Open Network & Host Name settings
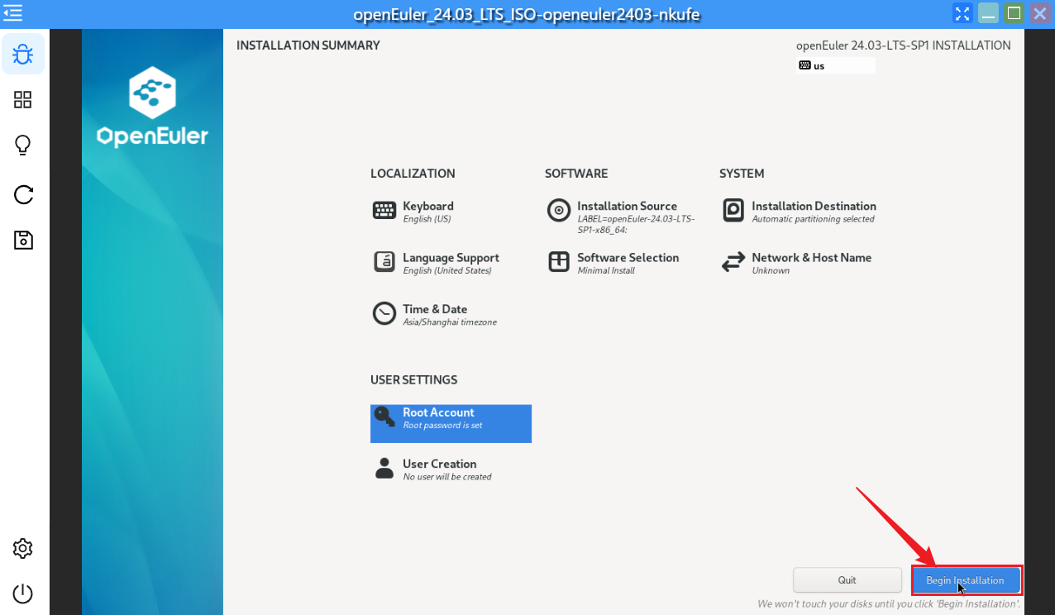 pyautogui.click(x=800, y=263)
